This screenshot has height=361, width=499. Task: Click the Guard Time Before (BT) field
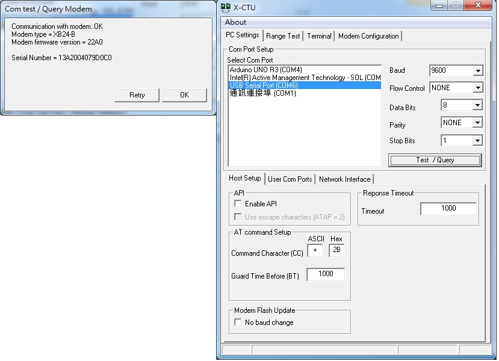326,274
